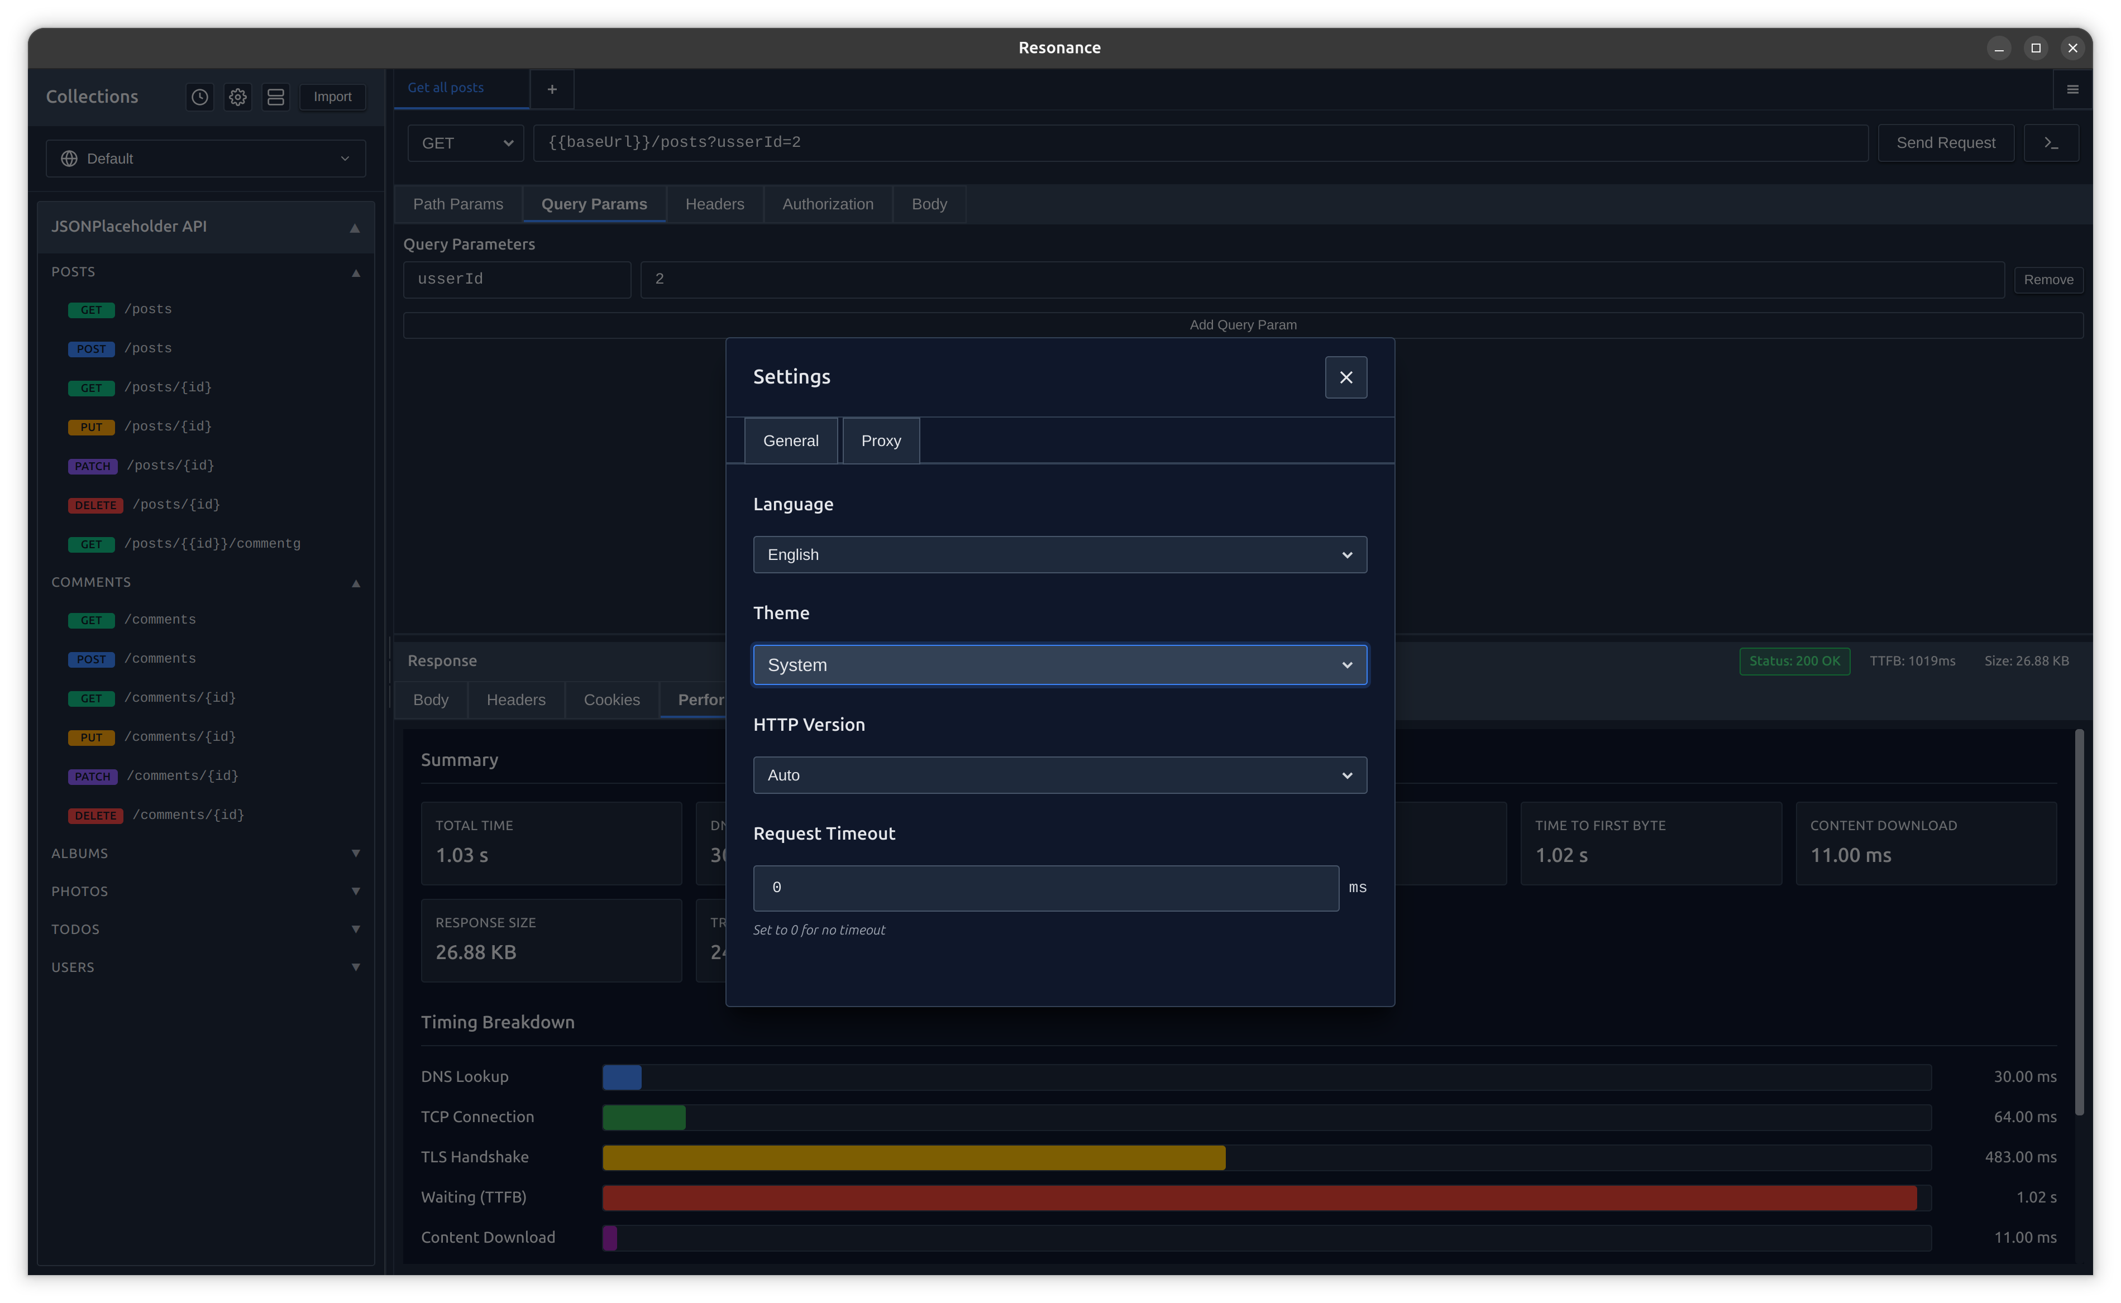
Task: Open the HTTP Version dropdown
Action: 1059,775
